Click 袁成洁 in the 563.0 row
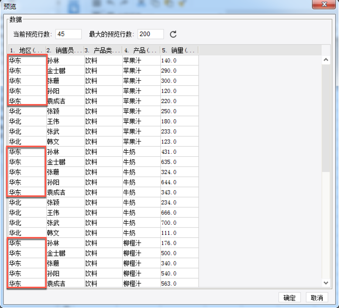Viewport: 339px width, 308px height. 56,284
